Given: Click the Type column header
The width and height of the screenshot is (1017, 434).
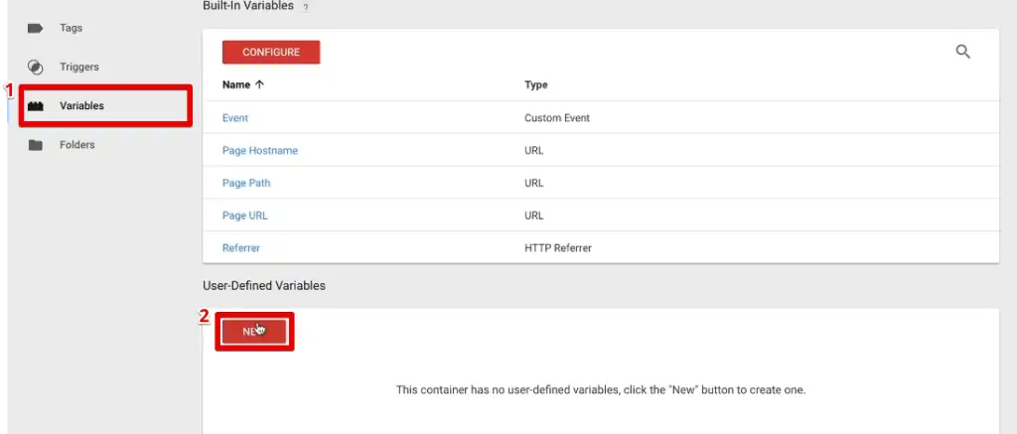Looking at the screenshot, I should pos(535,85).
